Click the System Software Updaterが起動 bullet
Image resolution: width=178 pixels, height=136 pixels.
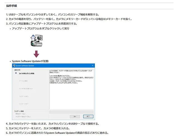click(30, 61)
